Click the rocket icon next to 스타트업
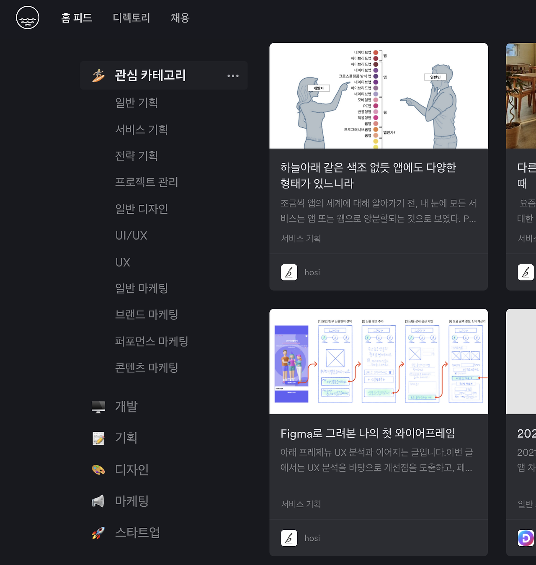The image size is (536, 565). [x=98, y=533]
